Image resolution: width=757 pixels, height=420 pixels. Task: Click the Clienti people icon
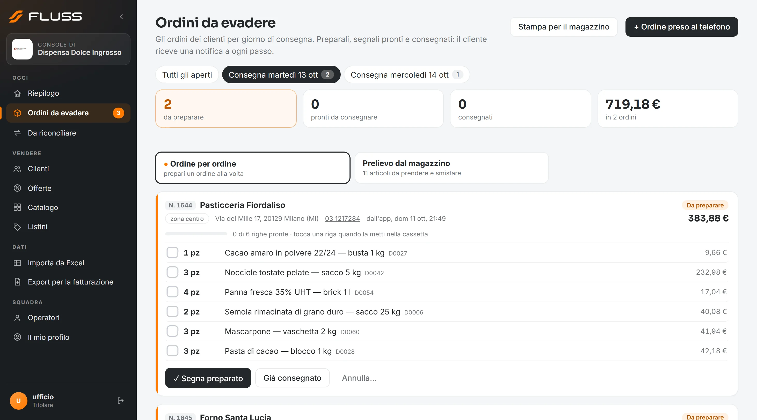click(x=17, y=169)
